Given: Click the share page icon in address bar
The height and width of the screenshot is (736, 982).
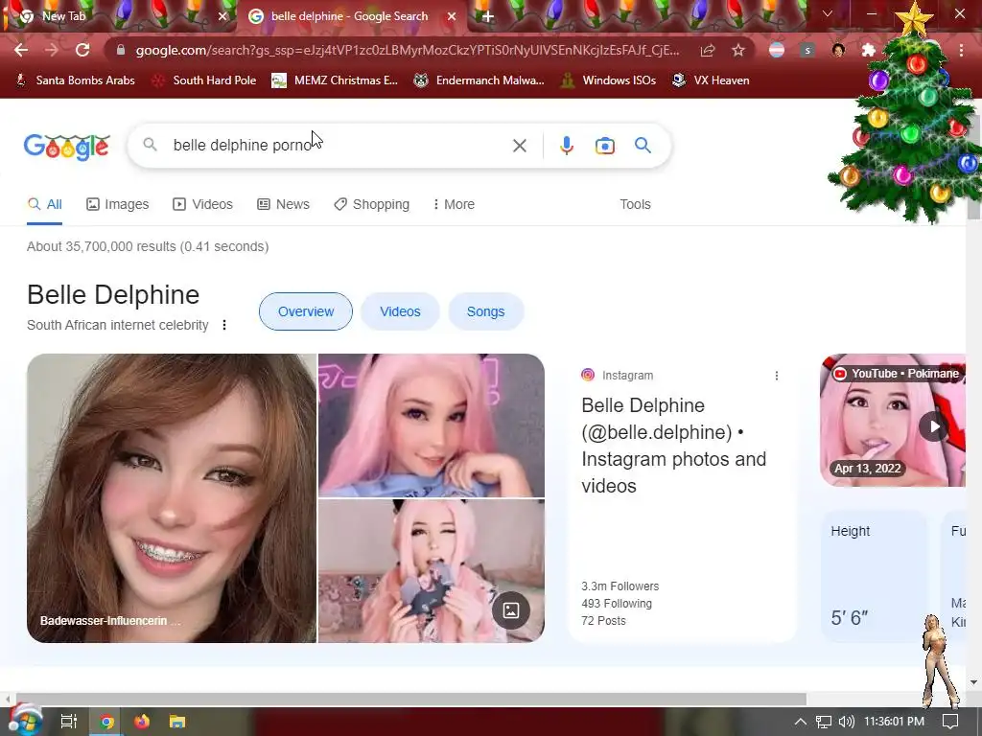Looking at the screenshot, I should (708, 51).
